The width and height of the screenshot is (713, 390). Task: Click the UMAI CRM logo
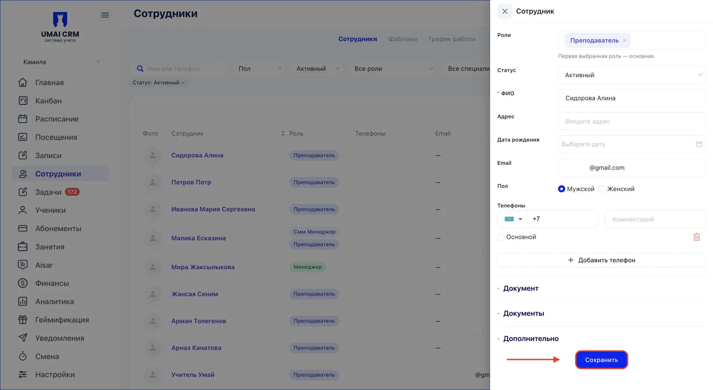coord(60,27)
